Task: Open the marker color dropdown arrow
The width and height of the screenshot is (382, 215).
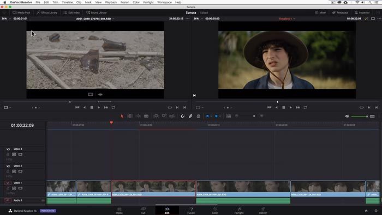Action: (x=220, y=116)
